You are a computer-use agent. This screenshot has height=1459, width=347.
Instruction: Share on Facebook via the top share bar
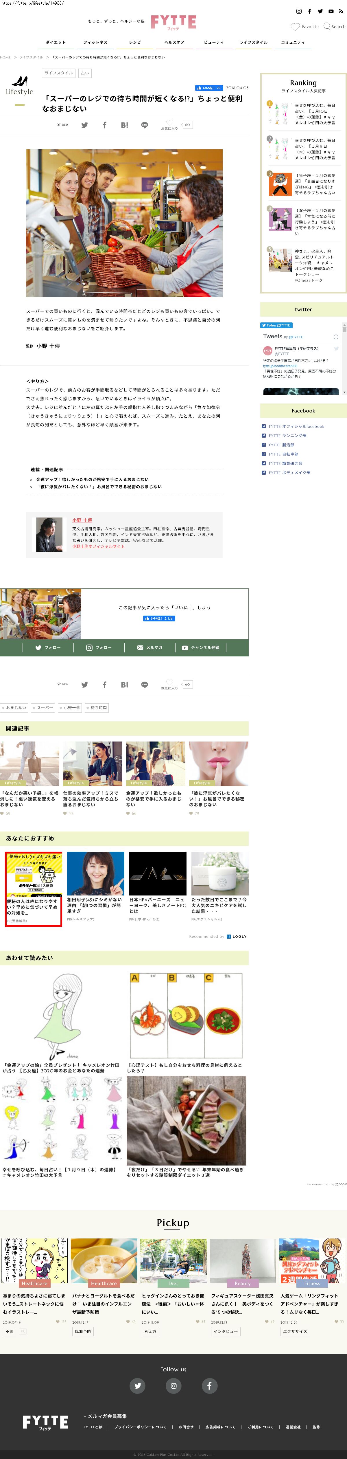[x=104, y=125]
